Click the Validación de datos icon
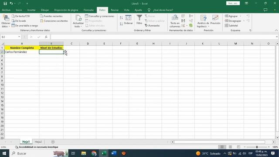The width and height of the screenshot is (279, 157). coord(183,26)
